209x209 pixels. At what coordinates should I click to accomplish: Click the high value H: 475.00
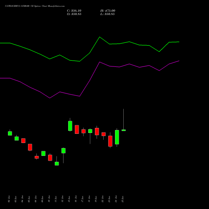[x=108, y=11]
